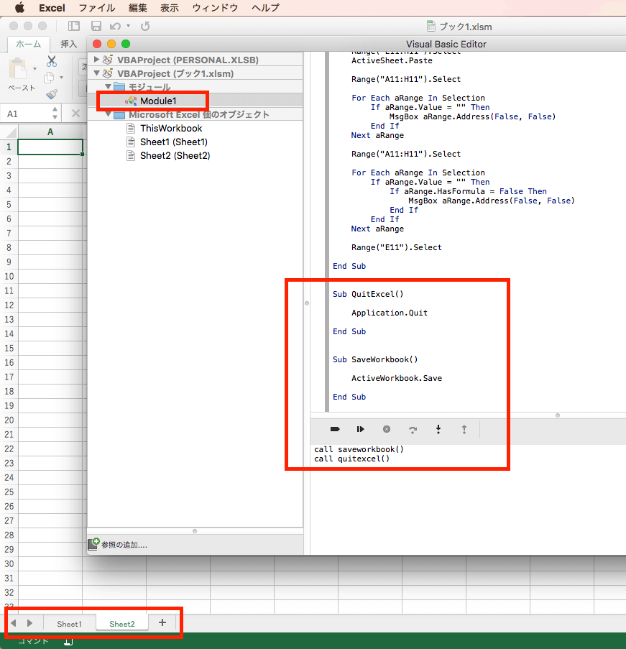Image resolution: width=626 pixels, height=649 pixels.
Task: Click the Sheet2 document icon in tree
Action: tap(131, 156)
